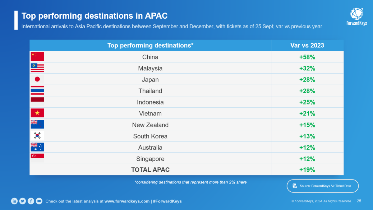Click the China flag icon
The image size is (373, 210).
pos(37,57)
